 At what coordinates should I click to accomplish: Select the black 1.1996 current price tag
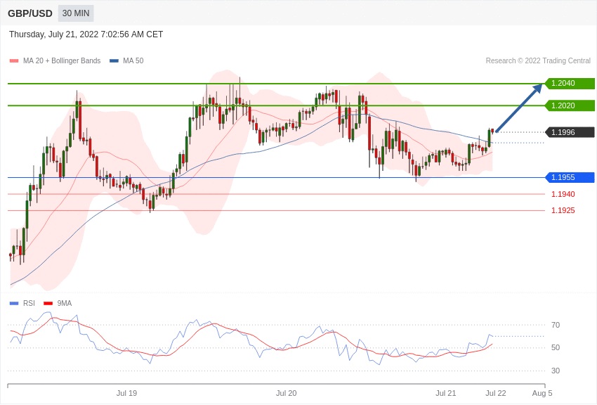pos(570,132)
